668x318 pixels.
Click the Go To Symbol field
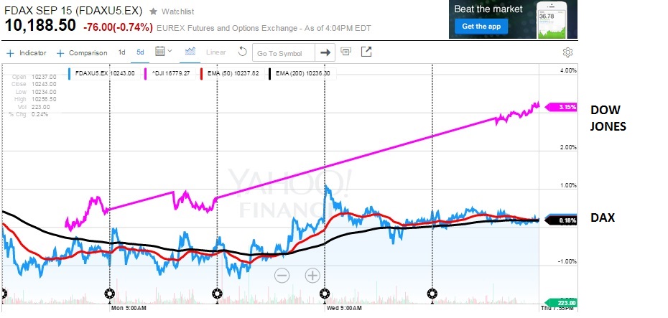pos(284,53)
